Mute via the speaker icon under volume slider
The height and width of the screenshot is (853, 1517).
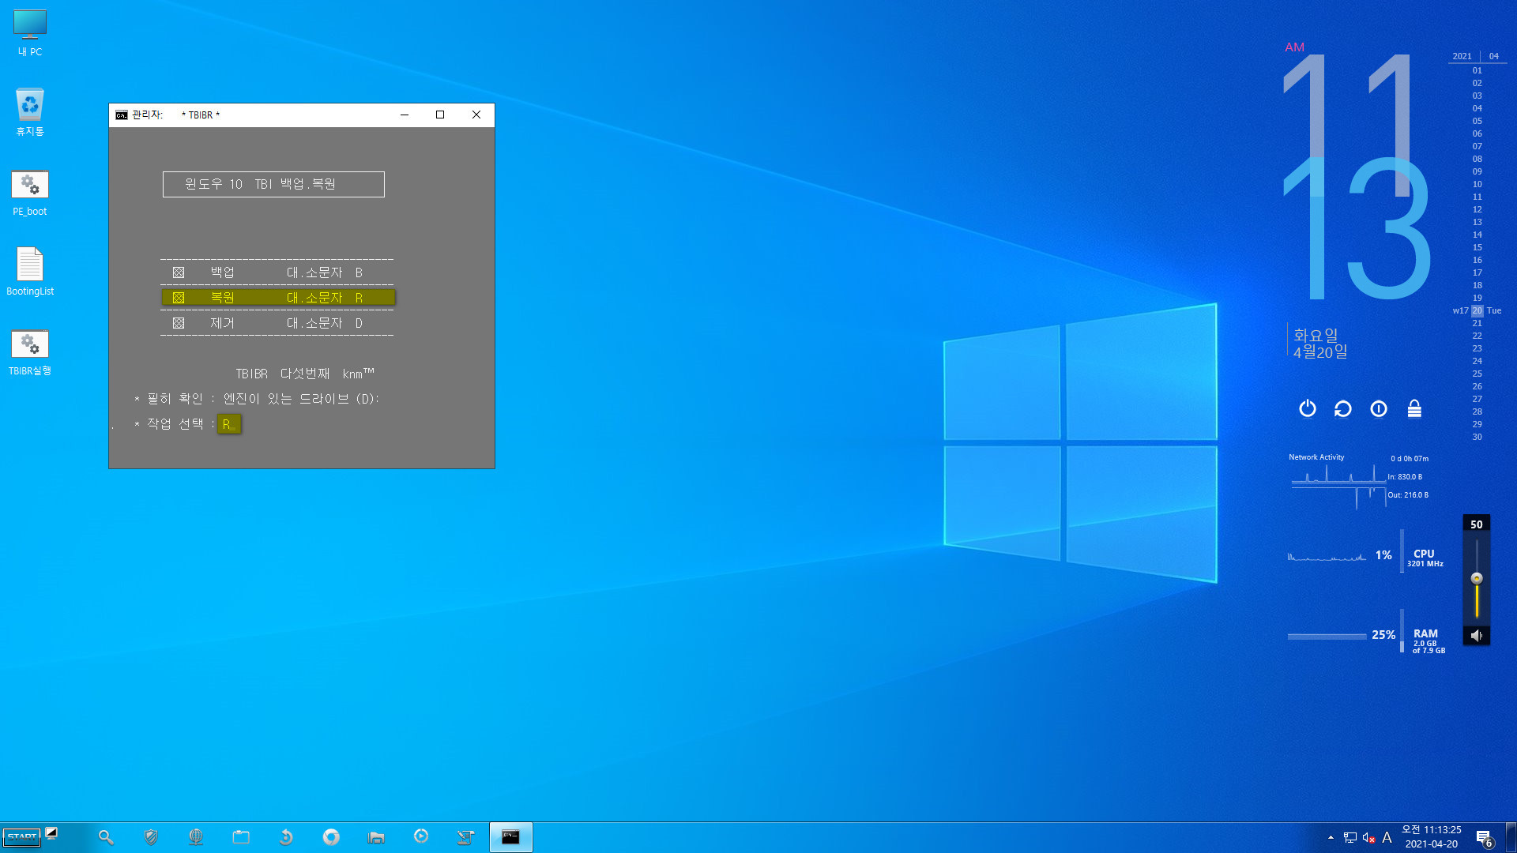pos(1476,636)
